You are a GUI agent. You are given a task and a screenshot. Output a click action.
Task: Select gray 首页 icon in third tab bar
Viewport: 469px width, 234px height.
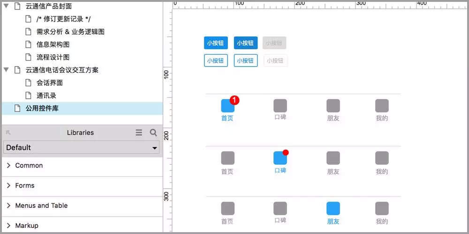tap(228, 208)
